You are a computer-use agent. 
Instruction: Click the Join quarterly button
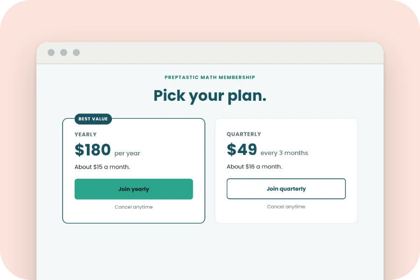pyautogui.click(x=286, y=189)
